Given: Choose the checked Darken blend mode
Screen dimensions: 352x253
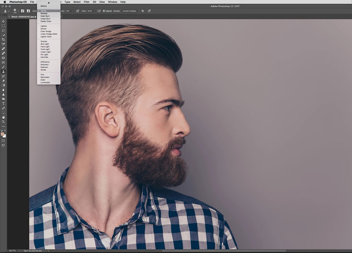Looking at the screenshot, I should [49, 11].
